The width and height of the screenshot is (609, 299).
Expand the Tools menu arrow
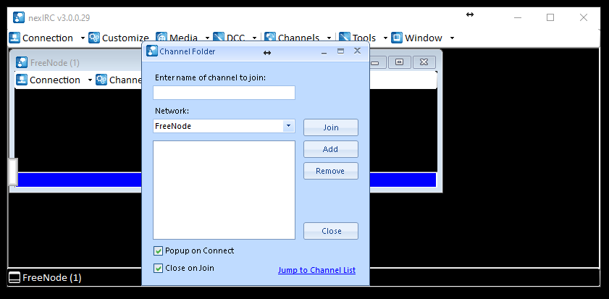click(x=385, y=38)
